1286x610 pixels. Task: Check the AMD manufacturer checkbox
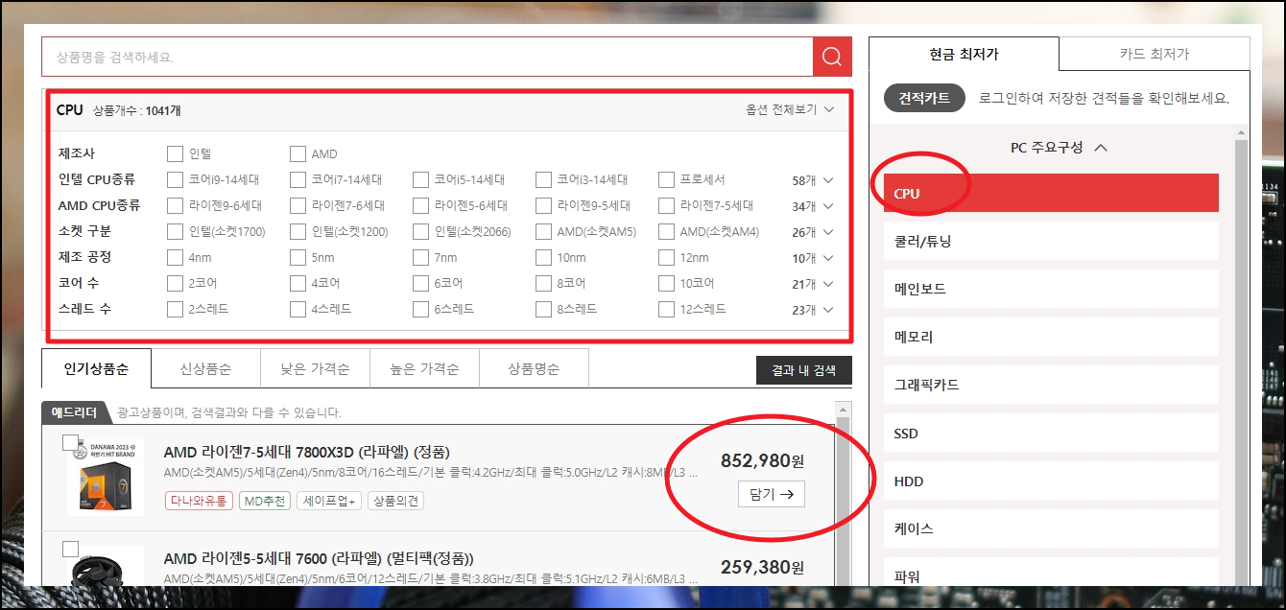[298, 153]
